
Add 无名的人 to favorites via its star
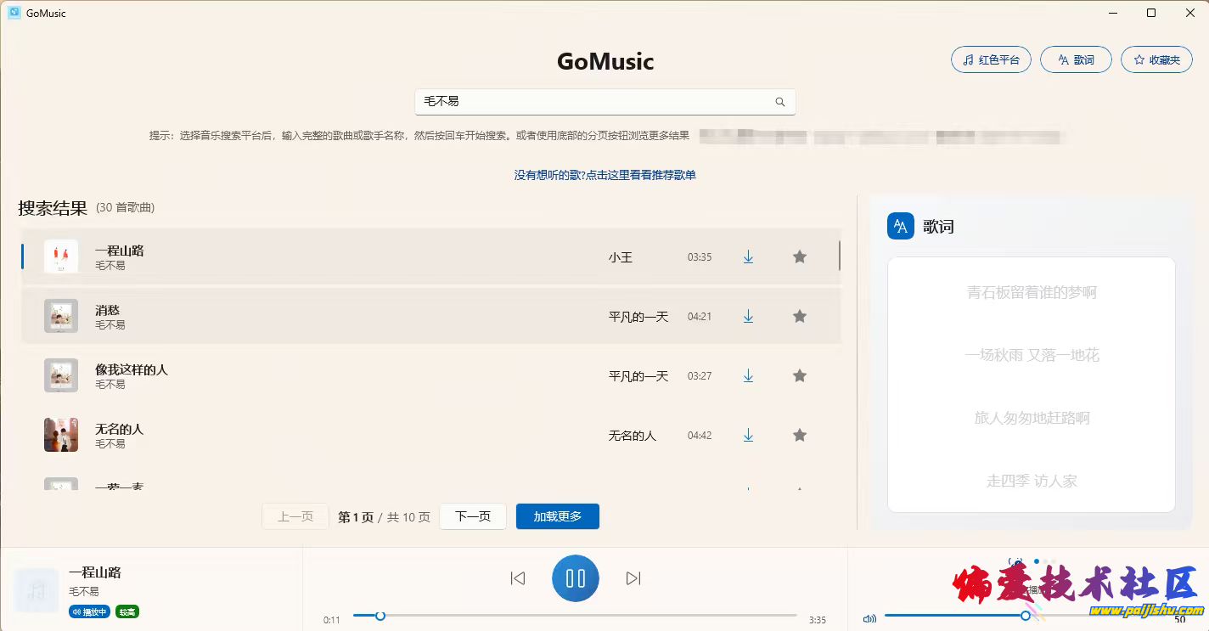[799, 435]
